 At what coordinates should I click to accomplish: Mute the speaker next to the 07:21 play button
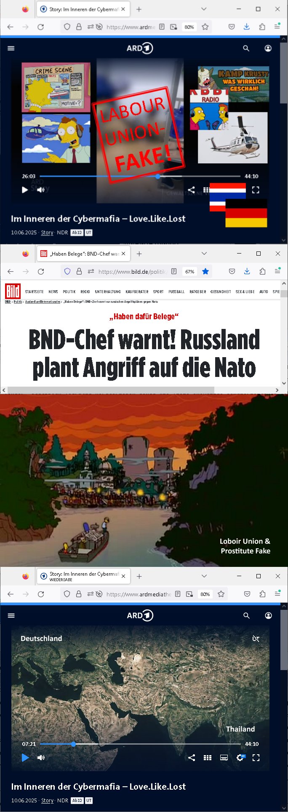[41, 758]
